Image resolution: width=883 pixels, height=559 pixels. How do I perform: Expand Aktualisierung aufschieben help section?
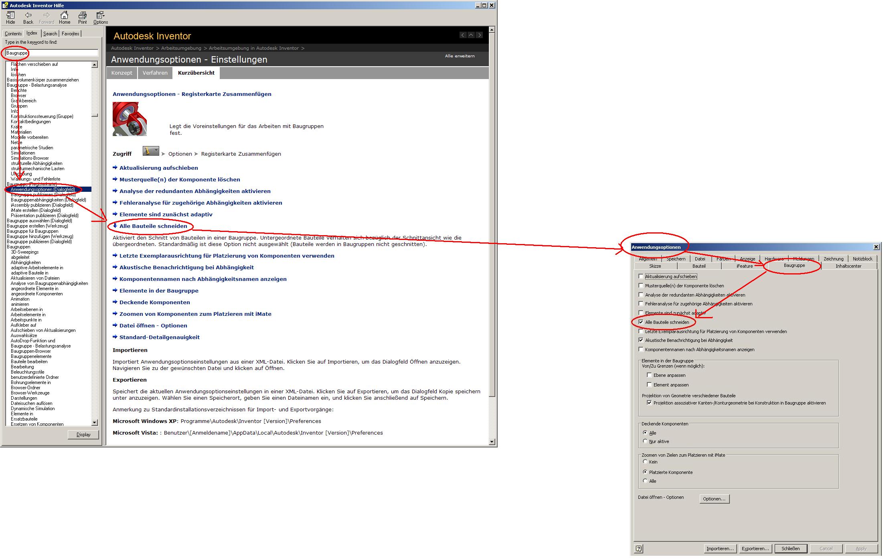click(x=158, y=168)
